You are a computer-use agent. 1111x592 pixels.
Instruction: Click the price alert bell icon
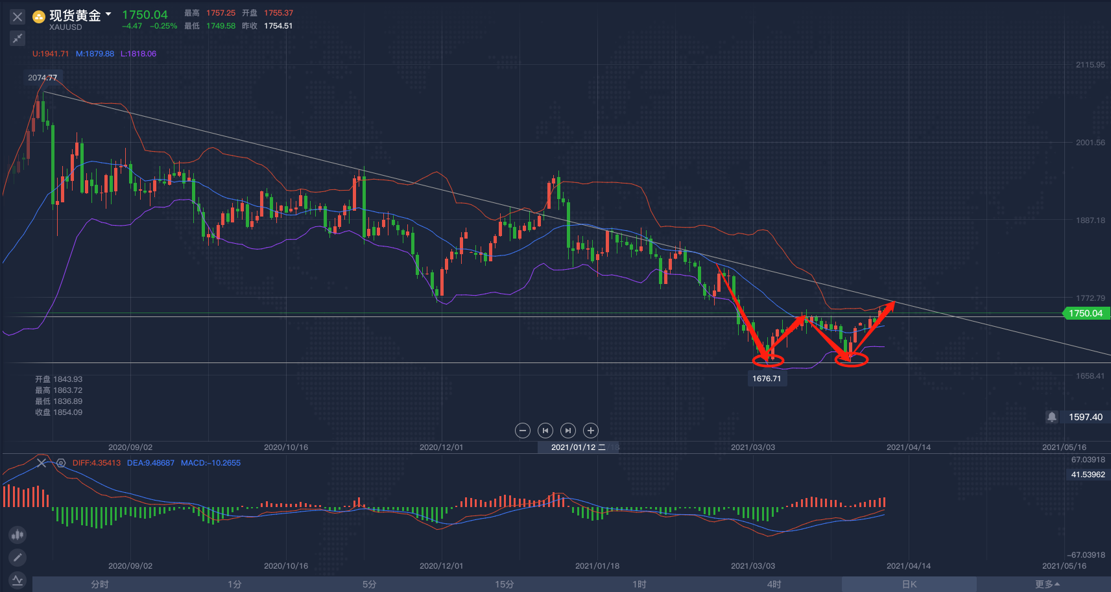click(x=1052, y=417)
